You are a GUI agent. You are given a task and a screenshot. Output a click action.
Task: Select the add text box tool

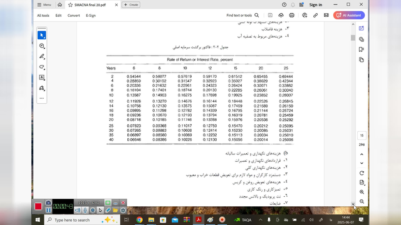[42, 77]
